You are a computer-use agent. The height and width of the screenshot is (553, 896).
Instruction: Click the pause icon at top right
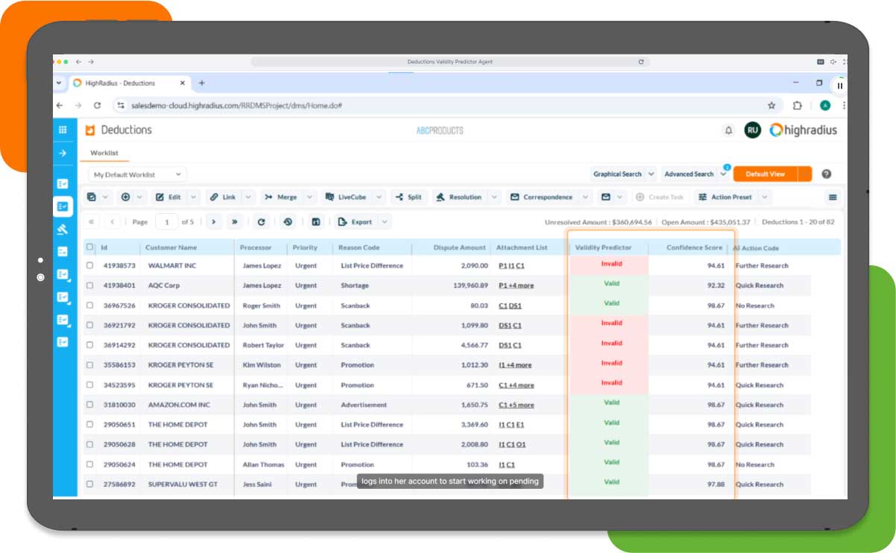click(x=840, y=86)
